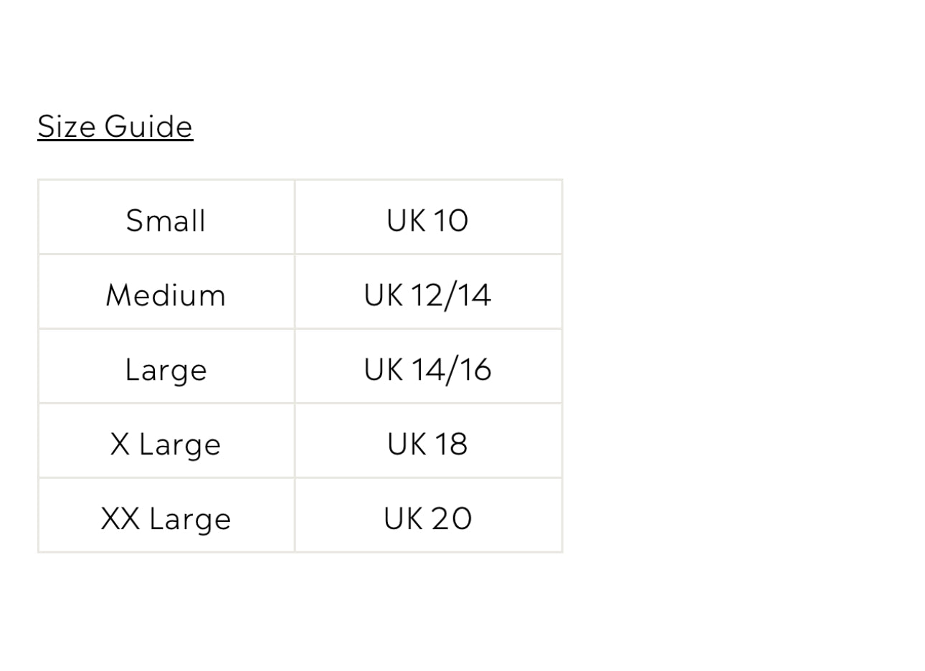Click the number 18 beside UK
The image size is (925, 671).
tap(450, 444)
